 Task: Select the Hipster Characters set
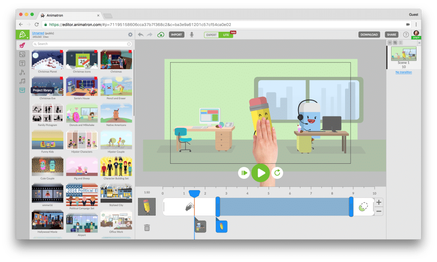click(81, 142)
